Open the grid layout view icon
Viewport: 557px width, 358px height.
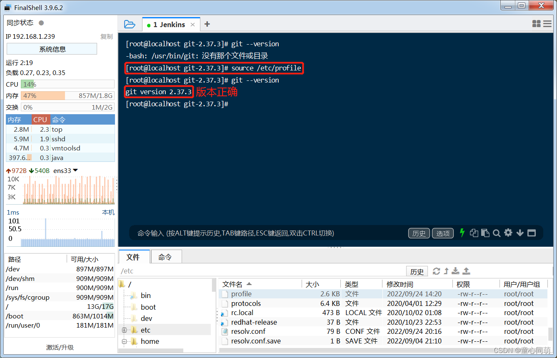pyautogui.click(x=537, y=24)
